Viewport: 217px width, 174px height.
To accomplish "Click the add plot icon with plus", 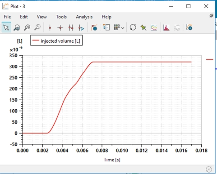I will (189, 27).
